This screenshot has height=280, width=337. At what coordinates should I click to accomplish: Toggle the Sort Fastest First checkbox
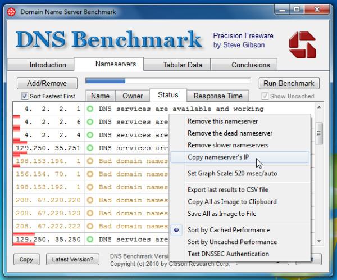pyautogui.click(x=24, y=96)
